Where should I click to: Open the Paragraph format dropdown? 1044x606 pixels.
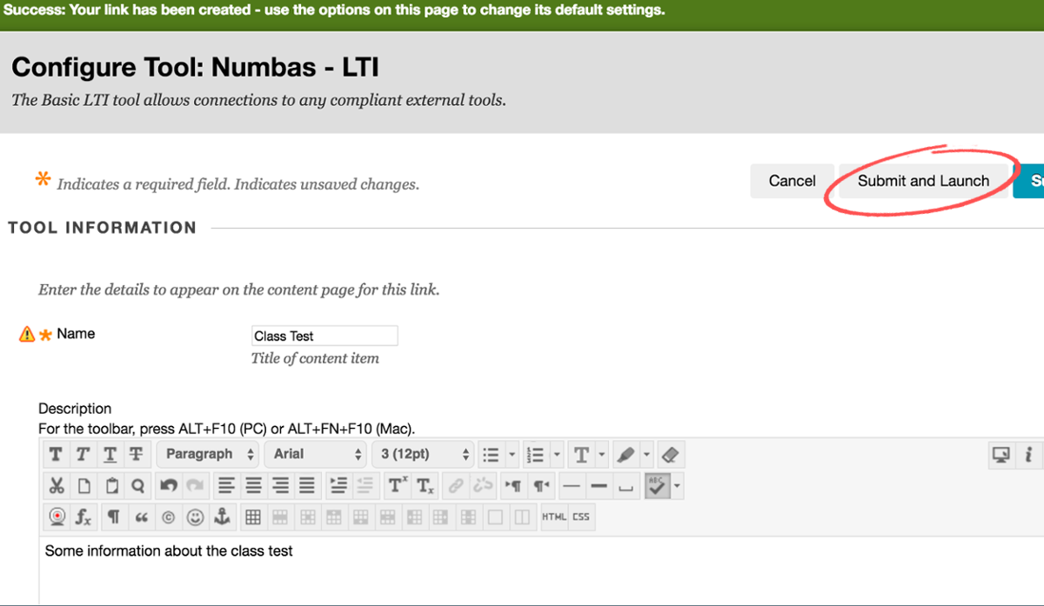point(211,455)
